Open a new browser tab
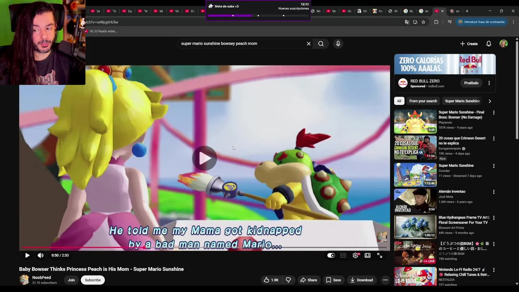 467,11
